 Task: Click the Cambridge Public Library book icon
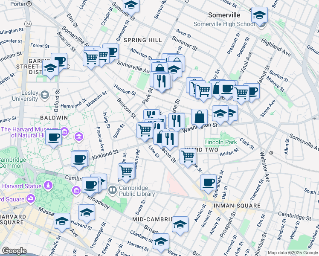pyautogui.click(x=112, y=190)
